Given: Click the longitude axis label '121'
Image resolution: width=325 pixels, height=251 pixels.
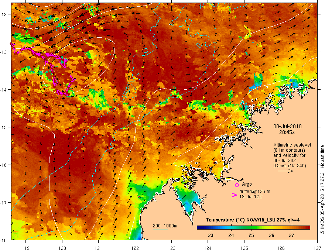Looking at the screenshot, I should point(99,248).
